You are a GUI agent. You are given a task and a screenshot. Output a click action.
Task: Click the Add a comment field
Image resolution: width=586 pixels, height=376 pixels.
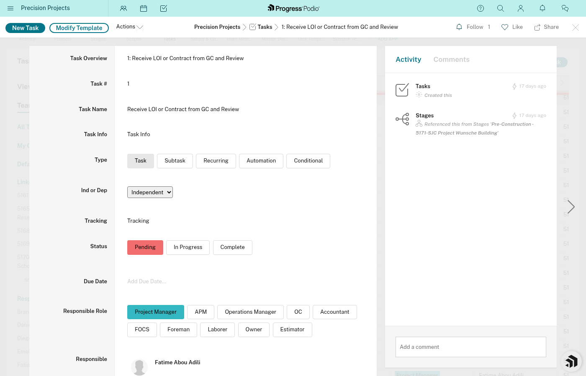tap(470, 347)
